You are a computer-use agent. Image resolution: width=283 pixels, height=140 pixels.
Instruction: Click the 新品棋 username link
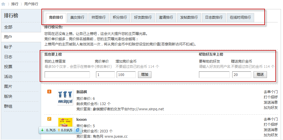click(82, 92)
